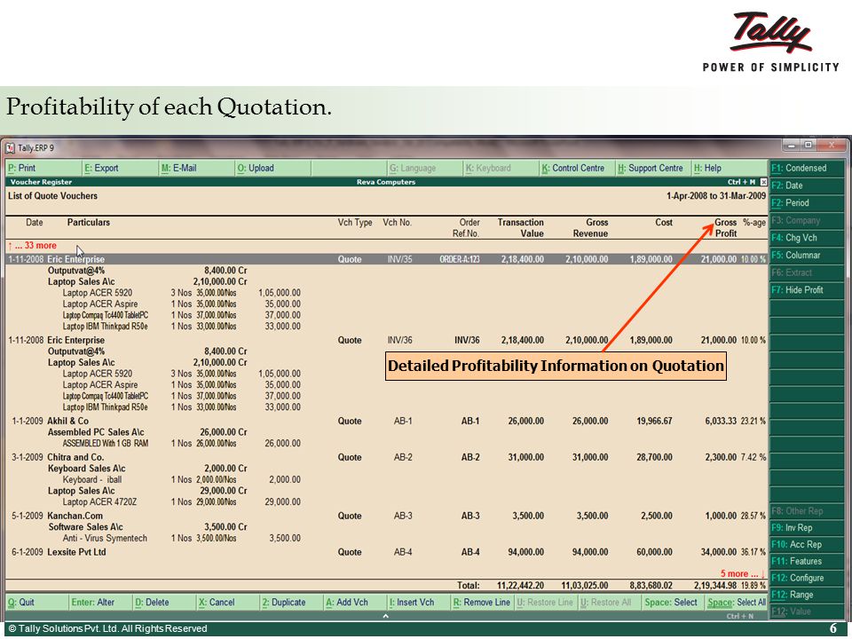The height and width of the screenshot is (639, 852).
Task: Click the Laptop ACER 4720Z item
Action: [99, 502]
